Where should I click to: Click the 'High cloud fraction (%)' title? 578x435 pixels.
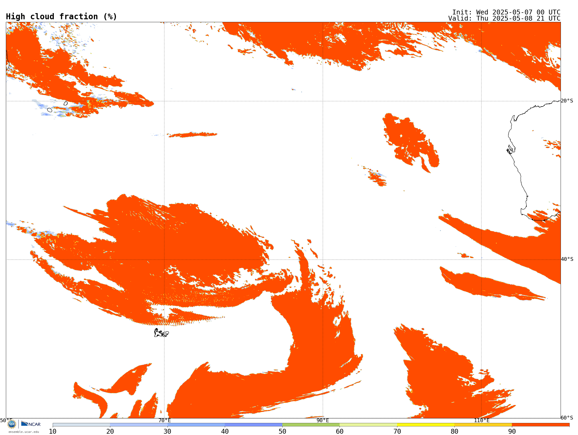click(62, 17)
